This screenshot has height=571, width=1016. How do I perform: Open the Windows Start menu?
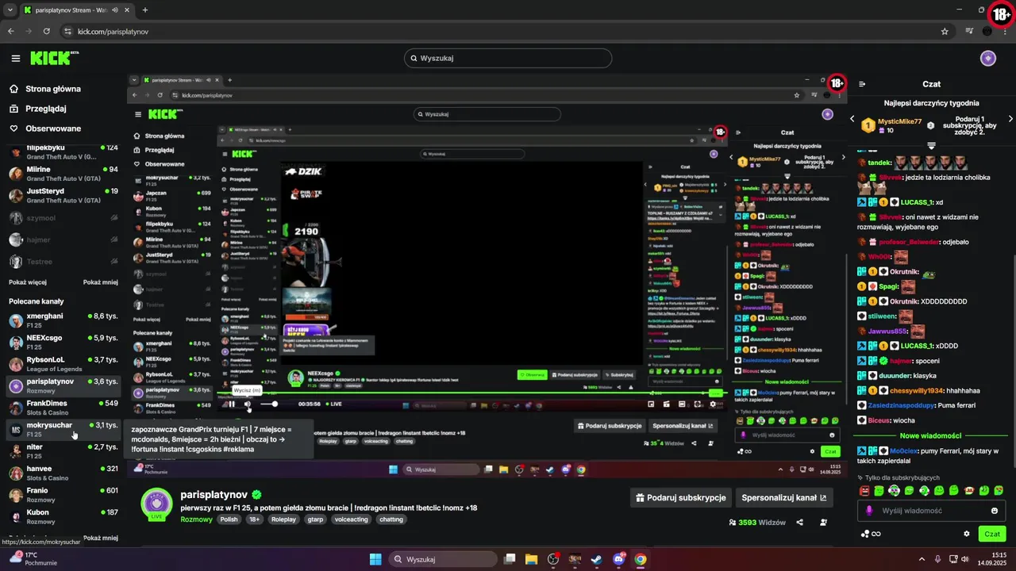[375, 559]
